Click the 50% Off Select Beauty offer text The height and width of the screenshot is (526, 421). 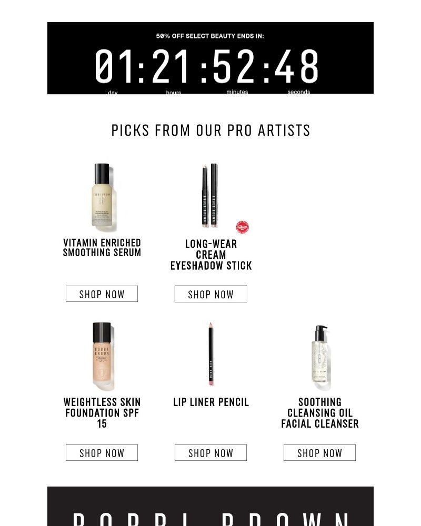click(210, 37)
